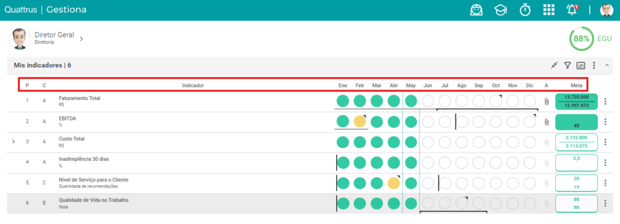Image resolution: width=620 pixels, height=224 pixels.
Task: Select Nível de Serviço yellow April circle
Action: [x=394, y=183]
